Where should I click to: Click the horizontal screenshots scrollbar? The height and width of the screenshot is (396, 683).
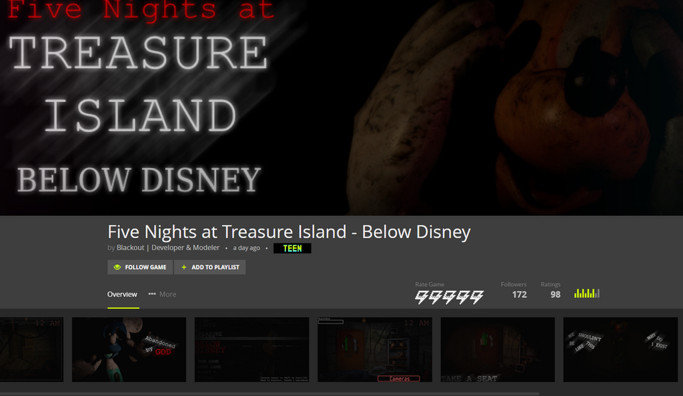(269, 394)
